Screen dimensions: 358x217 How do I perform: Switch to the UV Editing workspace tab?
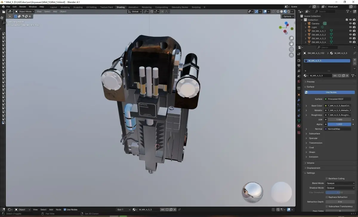(x=91, y=7)
